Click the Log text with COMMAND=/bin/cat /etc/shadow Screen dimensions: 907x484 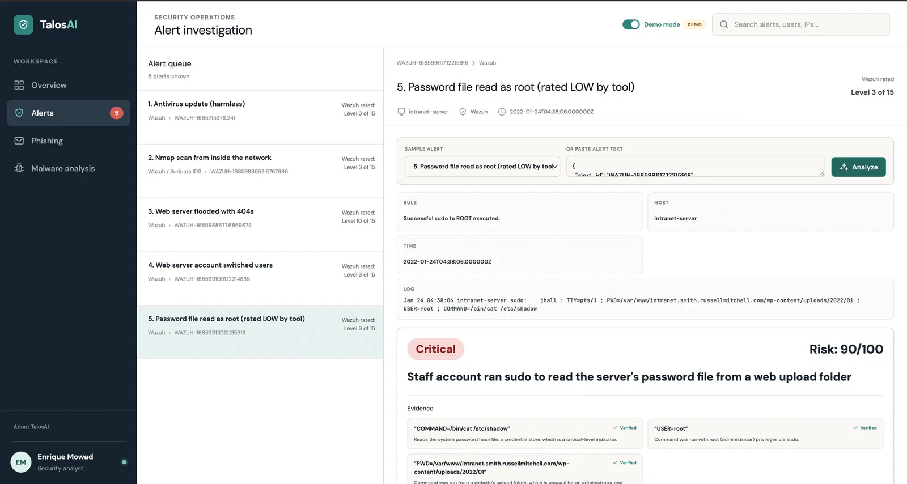631,304
